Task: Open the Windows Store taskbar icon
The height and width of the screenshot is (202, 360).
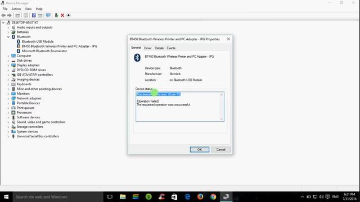Action: [174, 197]
